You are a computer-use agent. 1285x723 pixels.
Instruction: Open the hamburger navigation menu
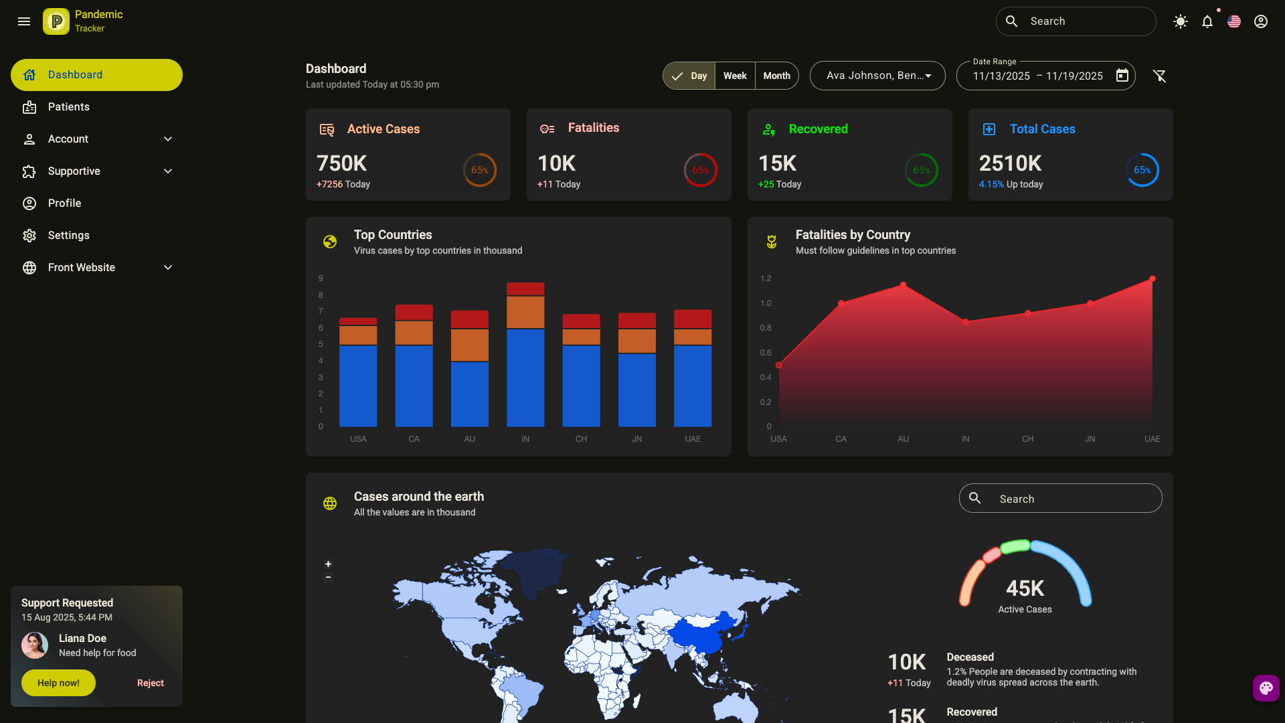(24, 21)
